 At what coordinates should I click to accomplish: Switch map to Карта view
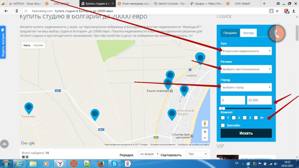click(x=27, y=45)
